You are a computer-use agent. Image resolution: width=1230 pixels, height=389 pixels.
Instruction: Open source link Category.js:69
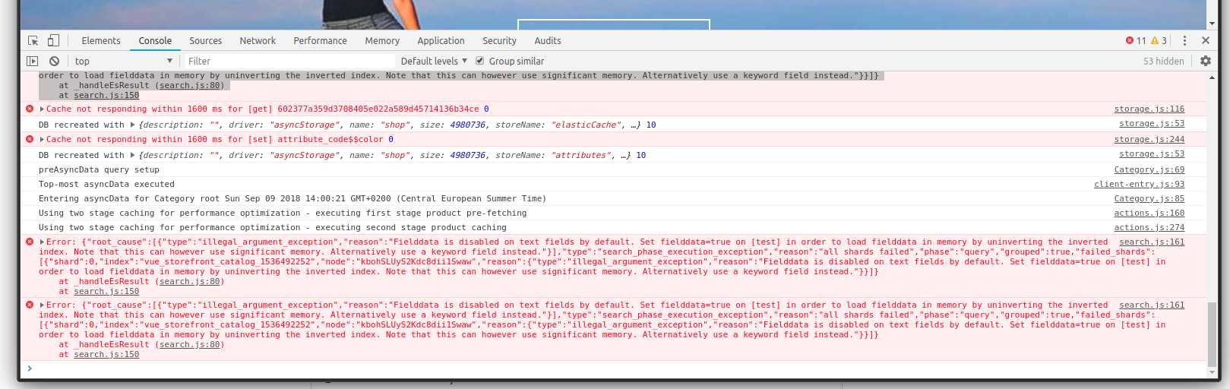pos(1149,169)
